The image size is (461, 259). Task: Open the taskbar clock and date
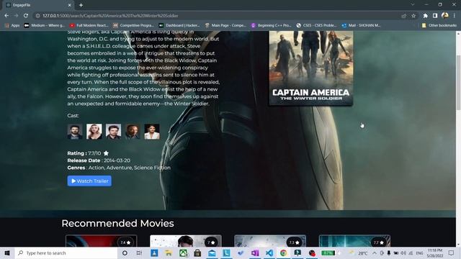[435, 253]
